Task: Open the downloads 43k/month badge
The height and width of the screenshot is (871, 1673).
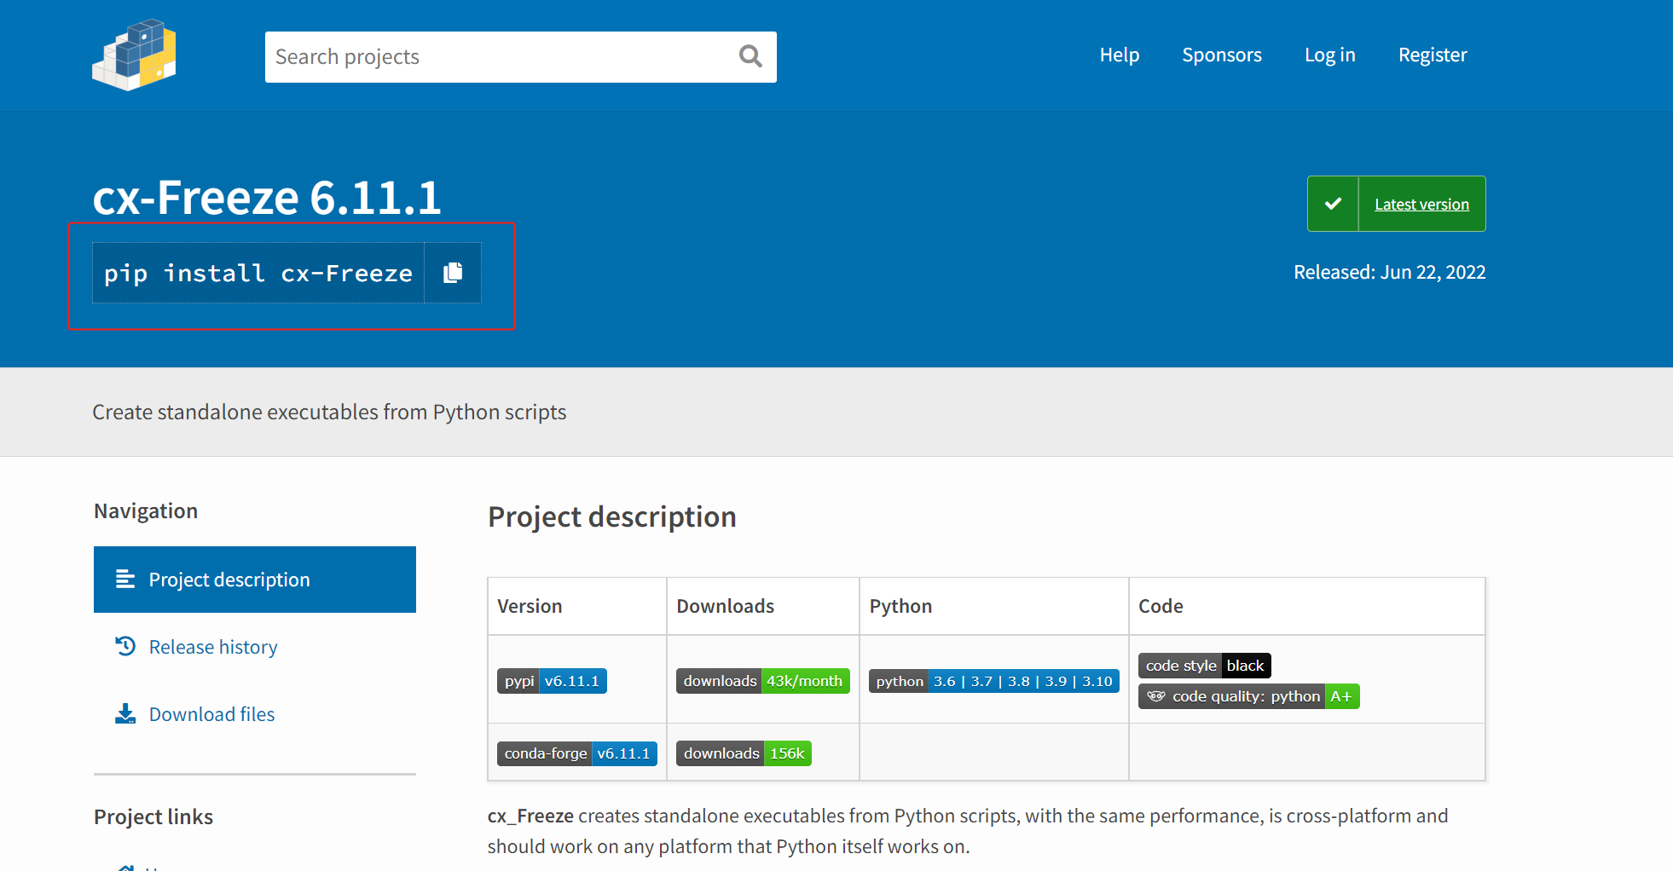Action: click(x=763, y=681)
